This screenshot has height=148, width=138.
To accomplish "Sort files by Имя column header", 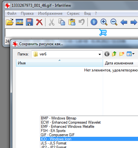I will click(60, 63).
